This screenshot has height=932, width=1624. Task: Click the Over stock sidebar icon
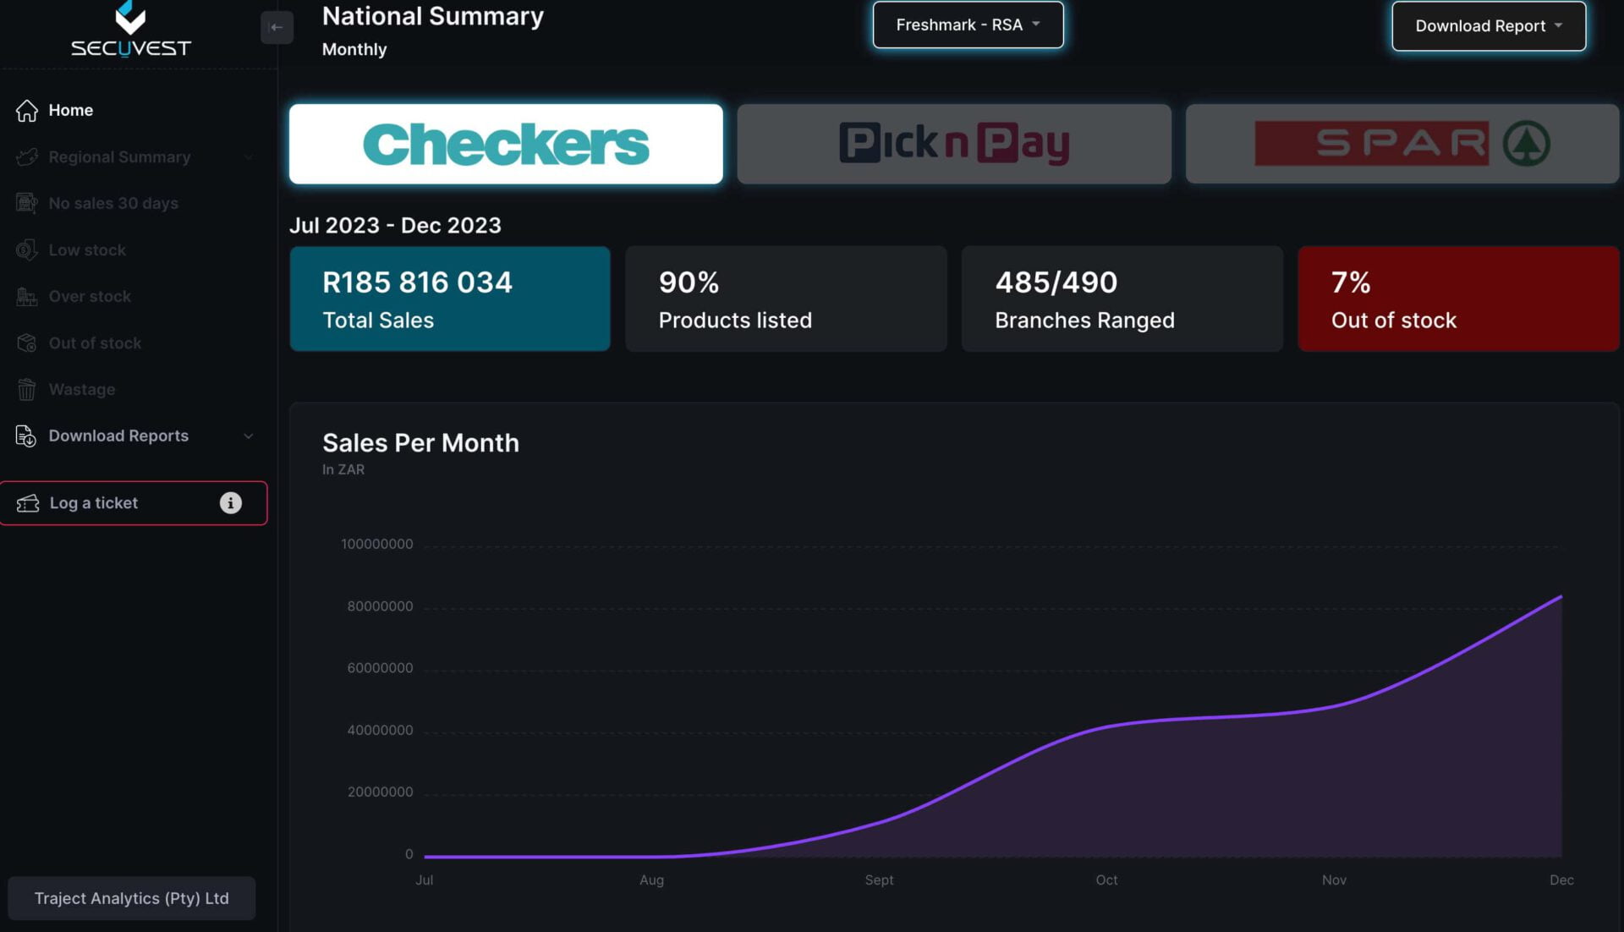point(27,297)
